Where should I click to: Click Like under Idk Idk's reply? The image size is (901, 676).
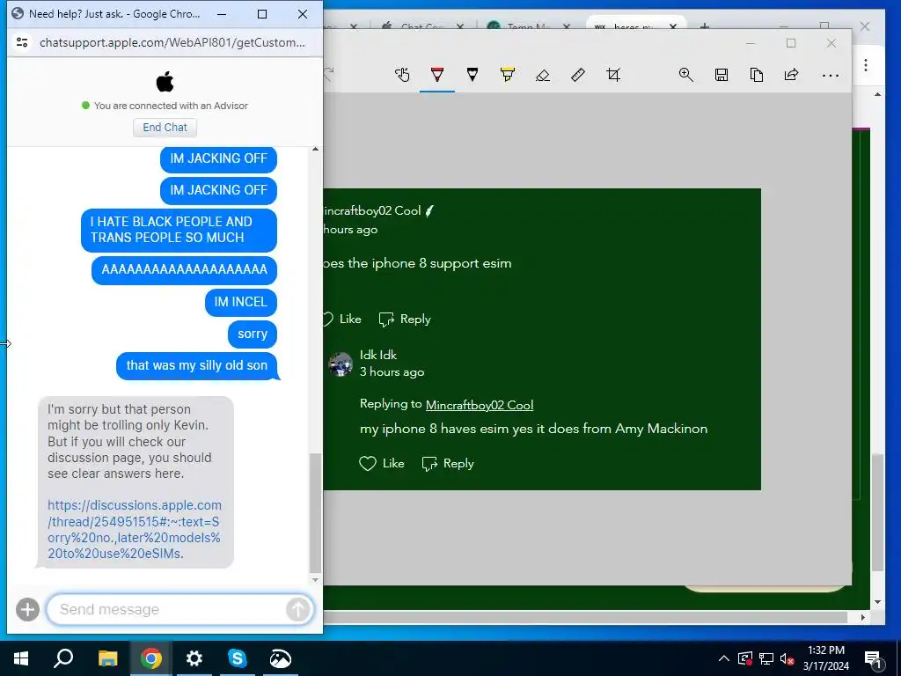click(x=382, y=463)
